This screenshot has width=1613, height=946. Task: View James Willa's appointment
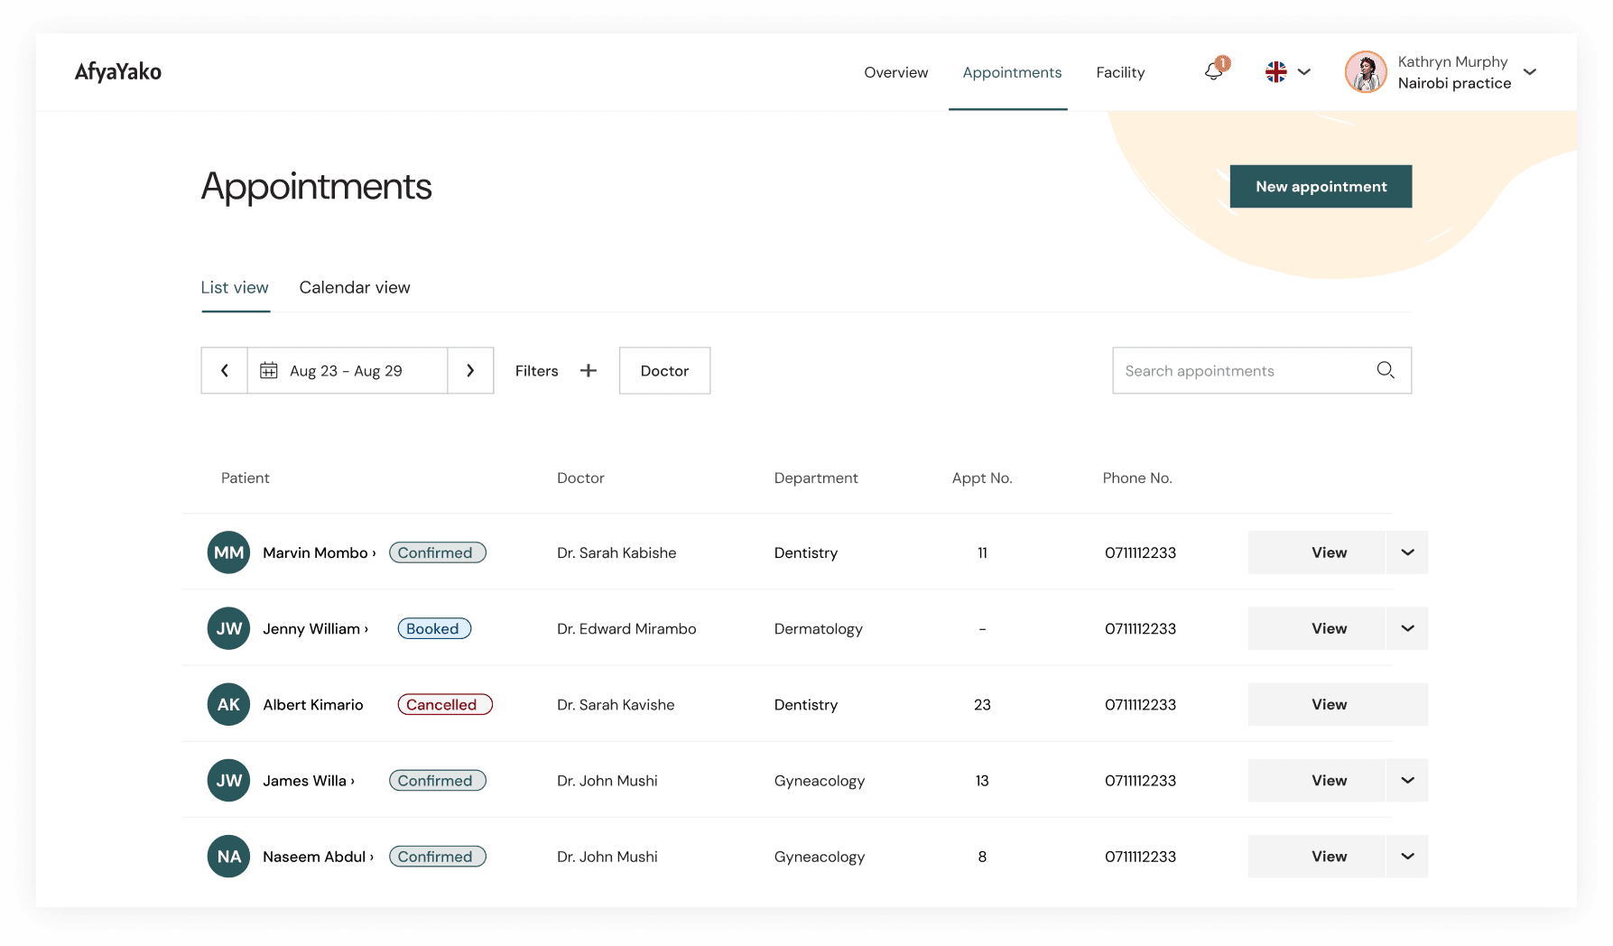[1316, 780]
